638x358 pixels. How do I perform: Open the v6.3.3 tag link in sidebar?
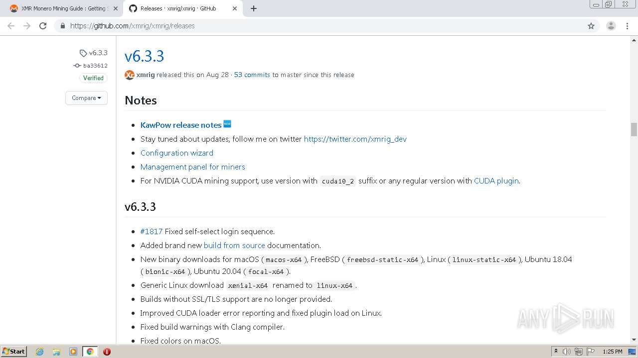click(94, 53)
